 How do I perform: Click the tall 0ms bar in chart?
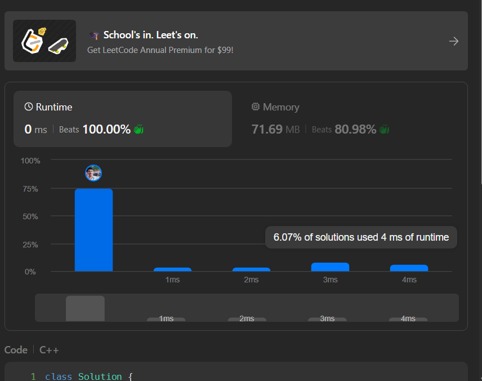[x=94, y=230]
